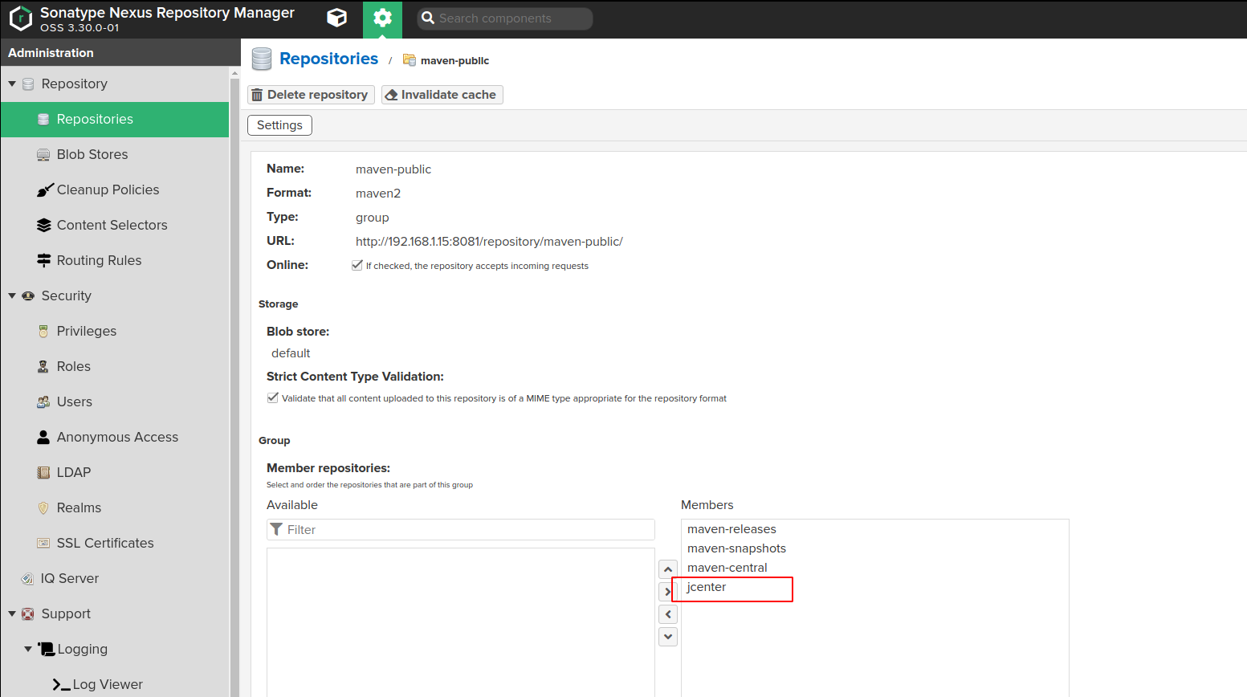This screenshot has height=697, width=1247.
Task: Open the Anonymous Access person icon
Action: pyautogui.click(x=43, y=437)
